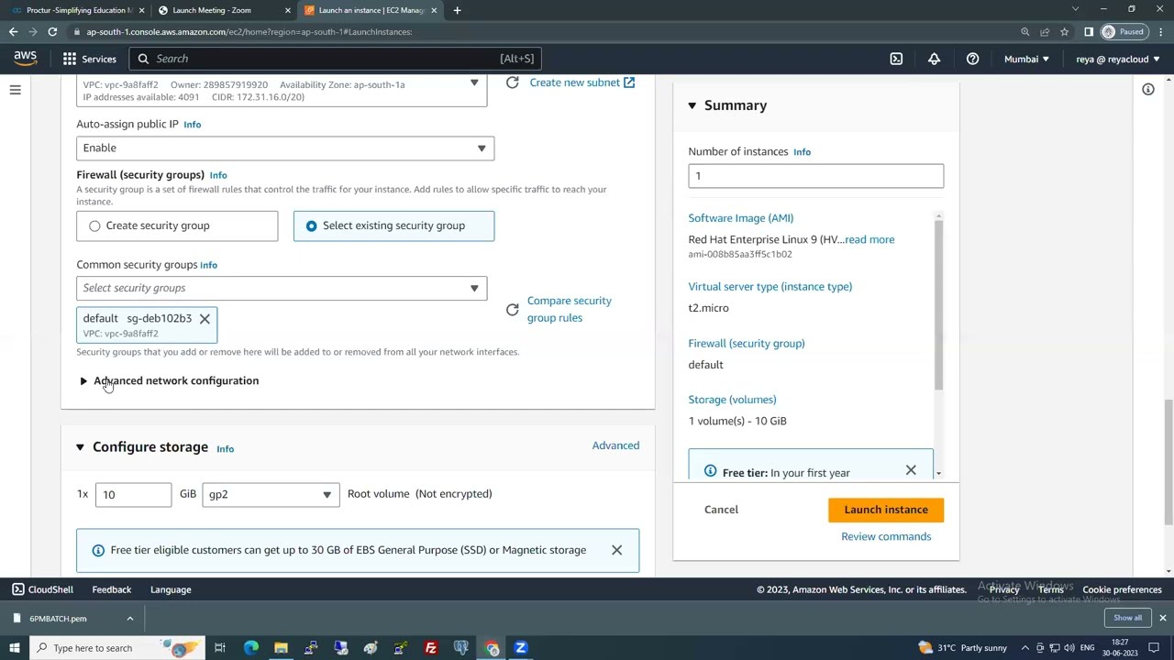
Task: Open Microsoft Edge from the taskbar
Action: coord(250,648)
